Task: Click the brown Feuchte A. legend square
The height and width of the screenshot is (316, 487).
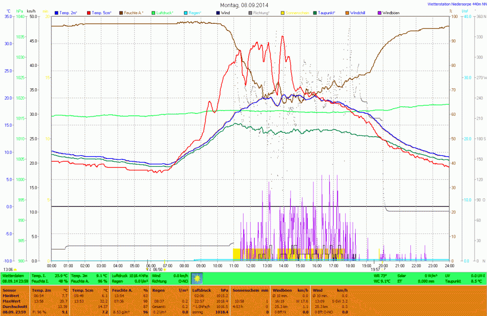Action: [x=121, y=12]
